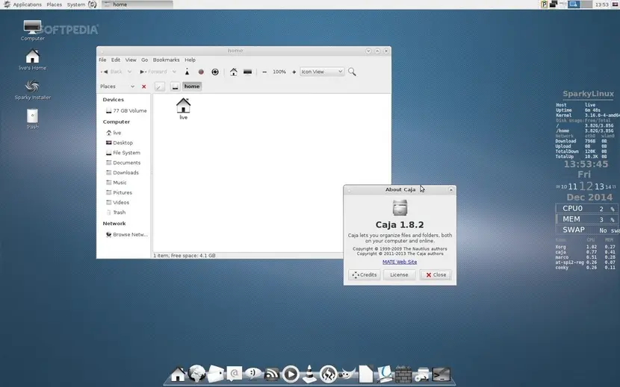Click home window button in panel taskbar
Screen dimensions: 620x387
[137, 4]
